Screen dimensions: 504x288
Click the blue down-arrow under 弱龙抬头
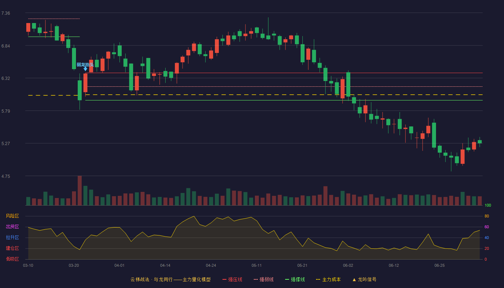pyautogui.click(x=85, y=69)
